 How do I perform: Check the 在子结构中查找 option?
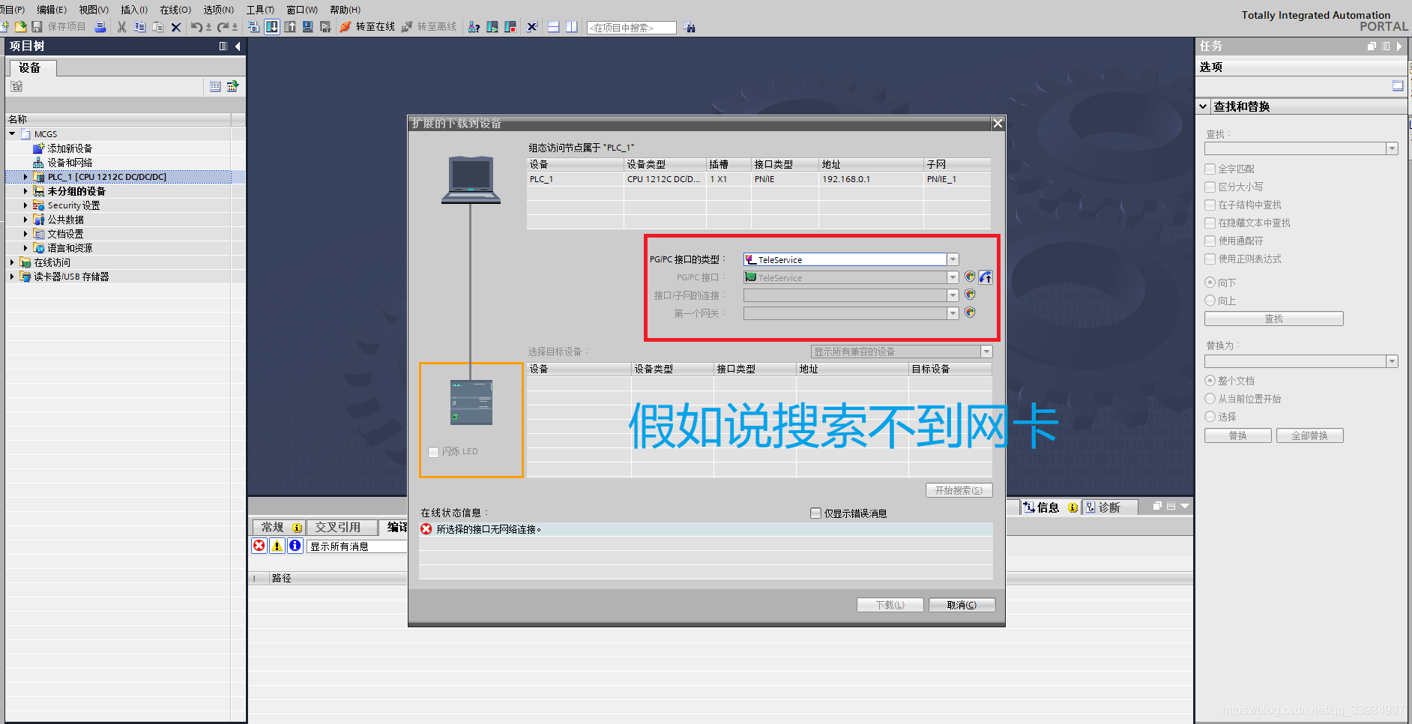coord(1210,205)
